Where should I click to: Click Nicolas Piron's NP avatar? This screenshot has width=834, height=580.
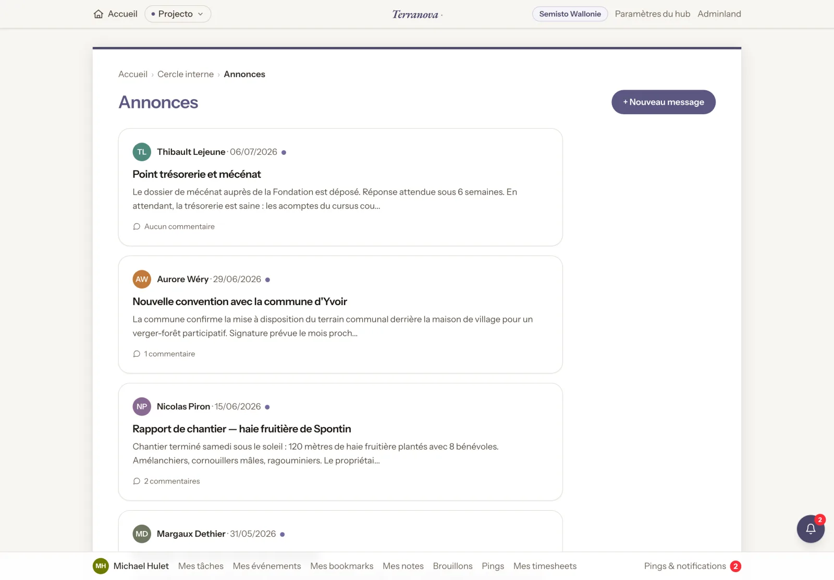(x=142, y=406)
